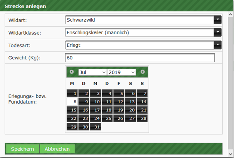Open the year selector showing 2019
Screen dimensions: 234x158
(x=121, y=72)
